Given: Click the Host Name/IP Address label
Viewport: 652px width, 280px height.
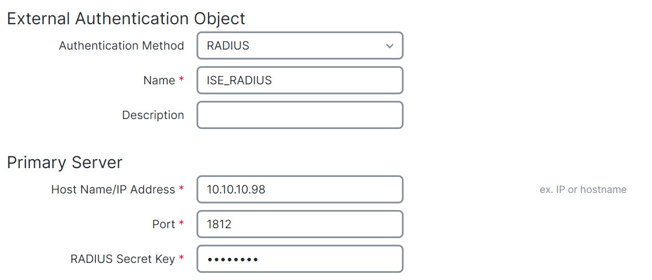Looking at the screenshot, I should coord(113,190).
